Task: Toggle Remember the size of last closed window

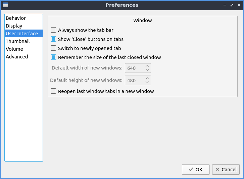Action: click(53, 57)
